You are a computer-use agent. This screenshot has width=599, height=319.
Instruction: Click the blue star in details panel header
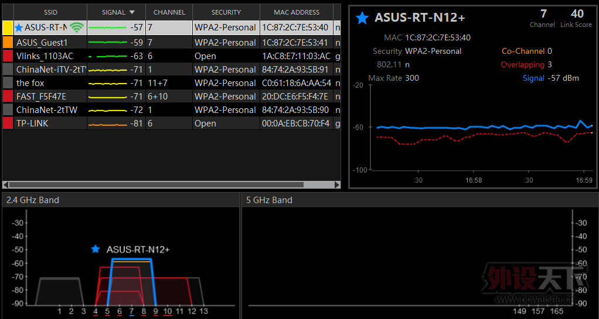362,18
